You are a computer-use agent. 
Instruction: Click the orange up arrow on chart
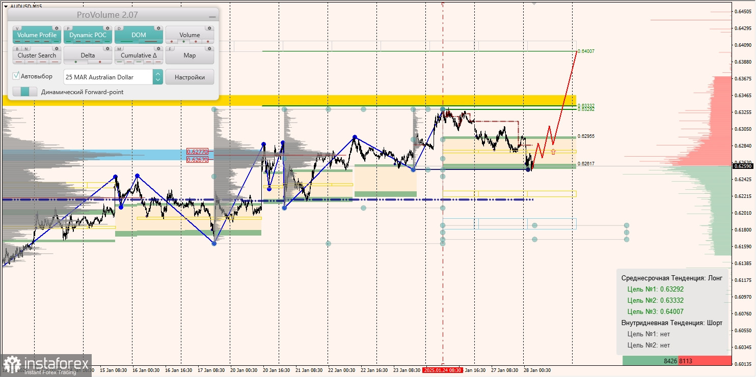553,151
